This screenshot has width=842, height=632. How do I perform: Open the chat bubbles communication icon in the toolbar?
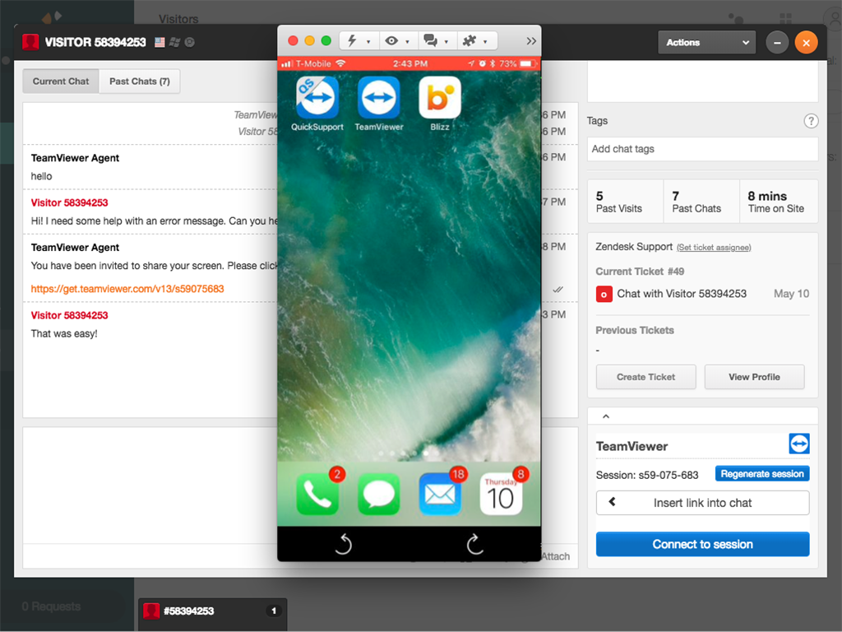tap(433, 40)
